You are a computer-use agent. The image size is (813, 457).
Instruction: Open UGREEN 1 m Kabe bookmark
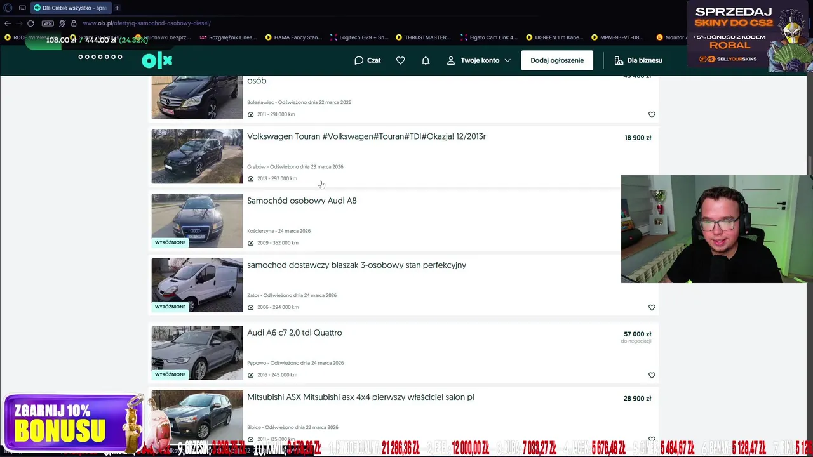(554, 37)
